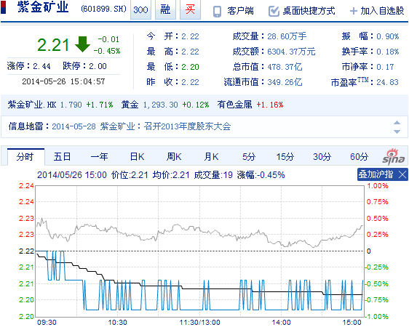409x327 pixels.
Task: Click the 桌面快捷方式 link
Action: (309, 11)
